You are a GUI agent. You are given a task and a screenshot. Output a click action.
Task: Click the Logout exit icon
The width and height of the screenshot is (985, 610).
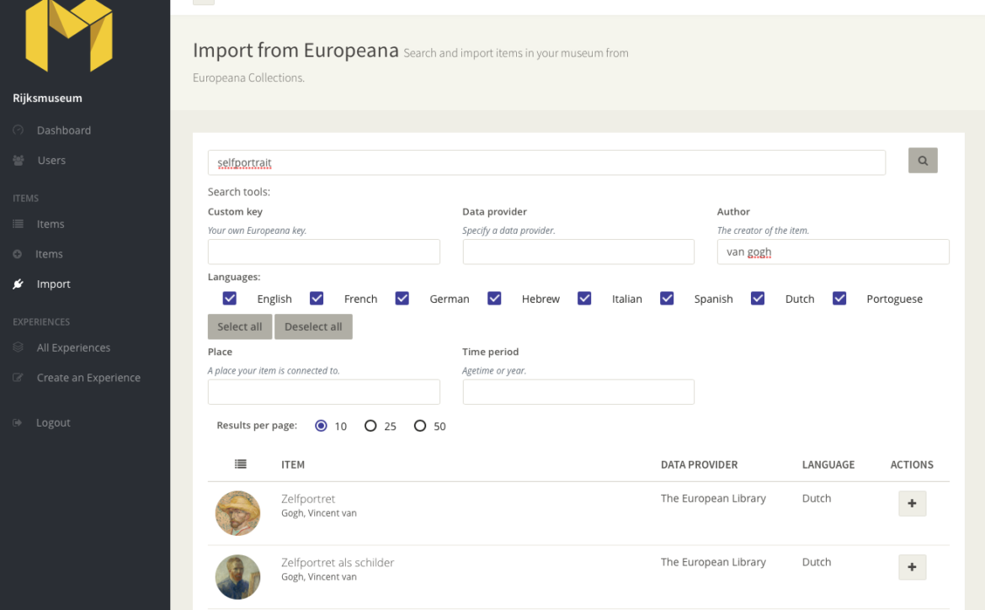click(18, 423)
